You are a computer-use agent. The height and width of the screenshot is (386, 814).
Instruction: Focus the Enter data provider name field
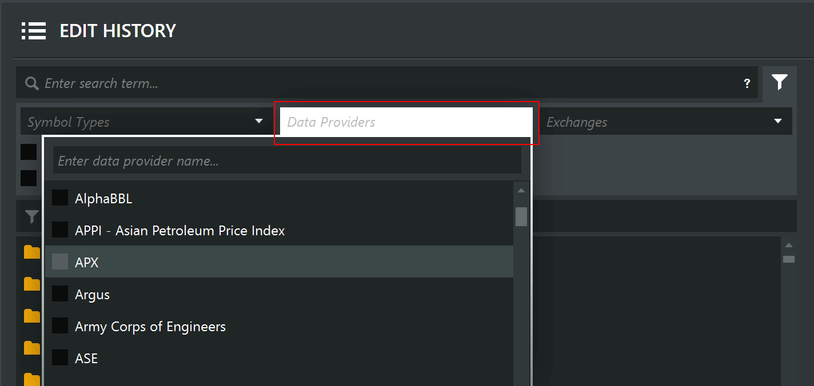coord(287,161)
